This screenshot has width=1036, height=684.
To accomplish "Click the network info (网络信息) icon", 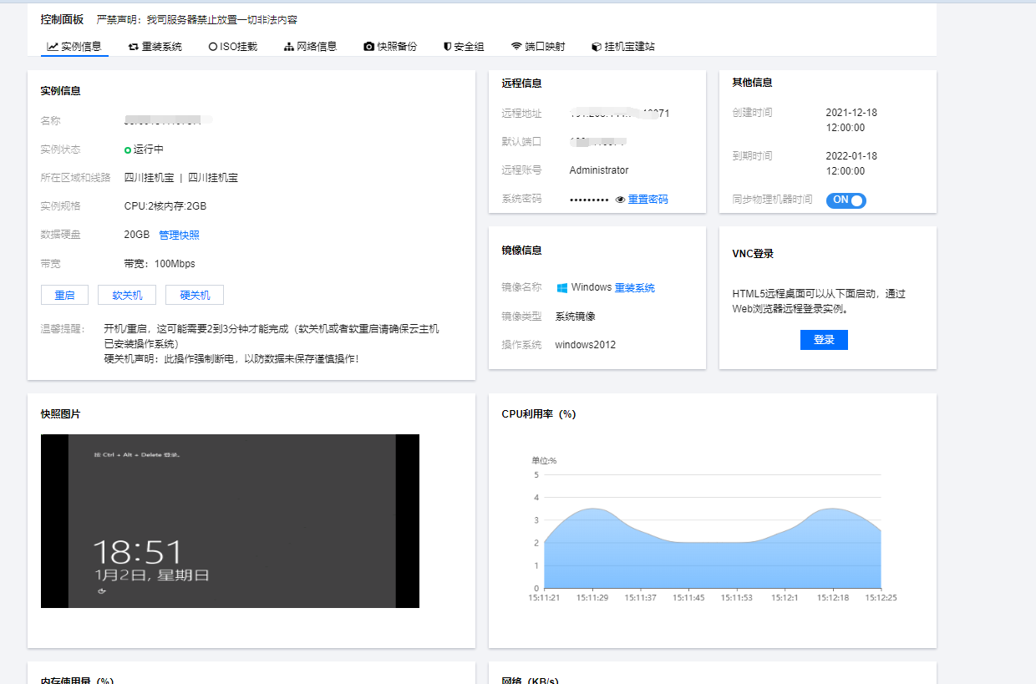I will click(289, 47).
